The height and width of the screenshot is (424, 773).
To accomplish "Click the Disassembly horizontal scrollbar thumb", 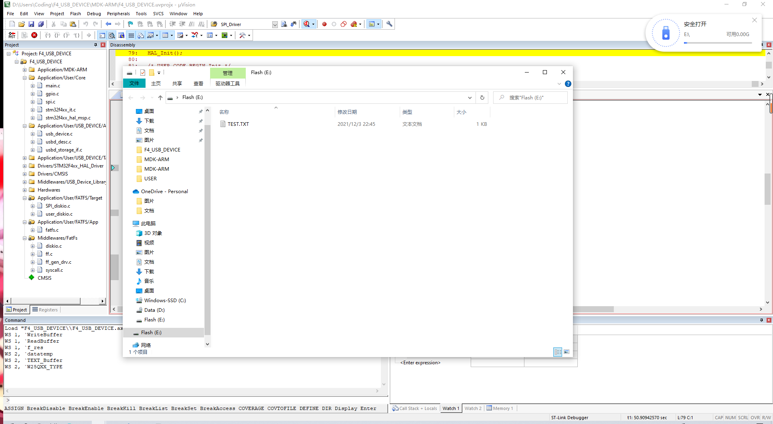I will click(755, 84).
